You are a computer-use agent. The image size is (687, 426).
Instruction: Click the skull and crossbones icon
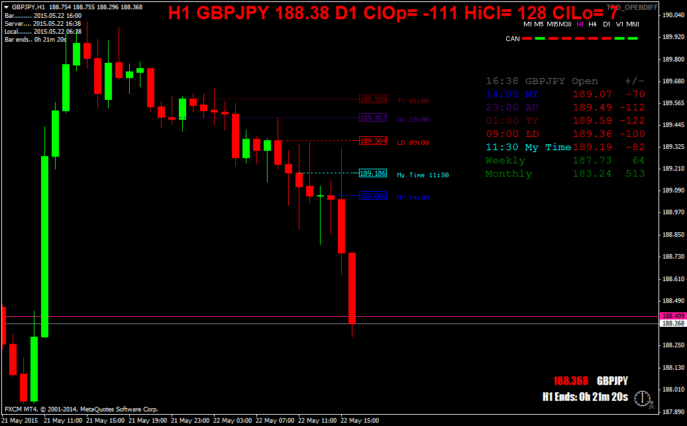pos(652,405)
